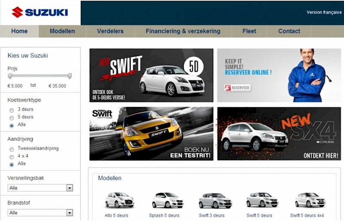
Task: Choose the 4 x 4 drive option
Action: (12, 157)
